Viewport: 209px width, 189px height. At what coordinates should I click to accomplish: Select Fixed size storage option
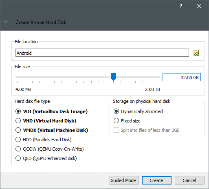[127, 121]
